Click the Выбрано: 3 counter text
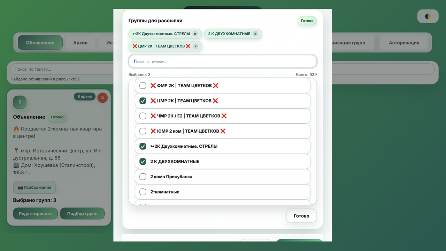Viewport: 446px width, 251px height. pos(139,74)
